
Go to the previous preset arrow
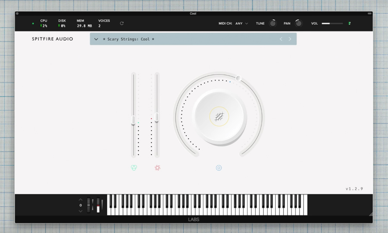tap(281, 39)
